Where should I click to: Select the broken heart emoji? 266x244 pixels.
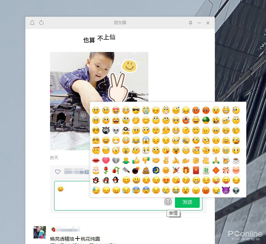pos(116,160)
